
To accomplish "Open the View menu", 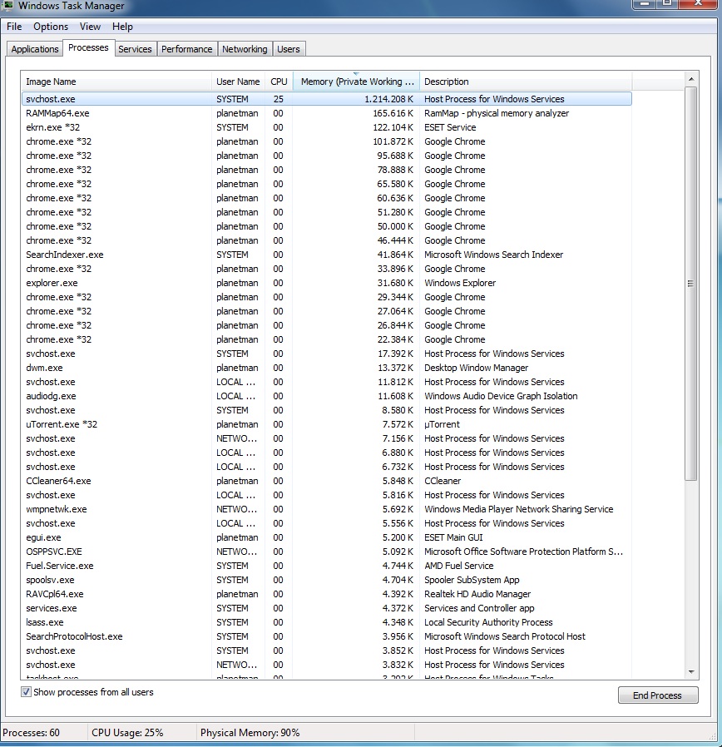I will click(90, 27).
